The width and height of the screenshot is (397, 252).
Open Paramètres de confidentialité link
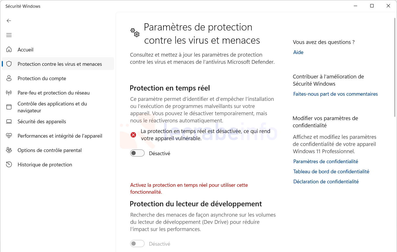tap(326, 161)
